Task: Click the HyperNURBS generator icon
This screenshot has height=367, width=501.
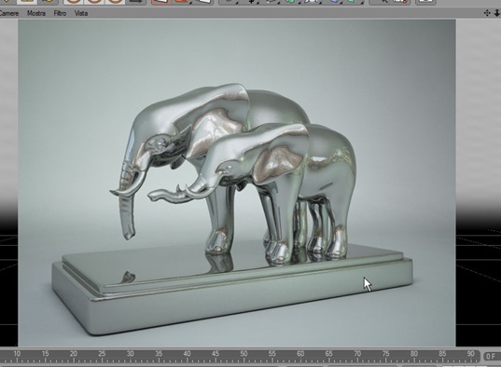Action: pyautogui.click(x=271, y=1)
